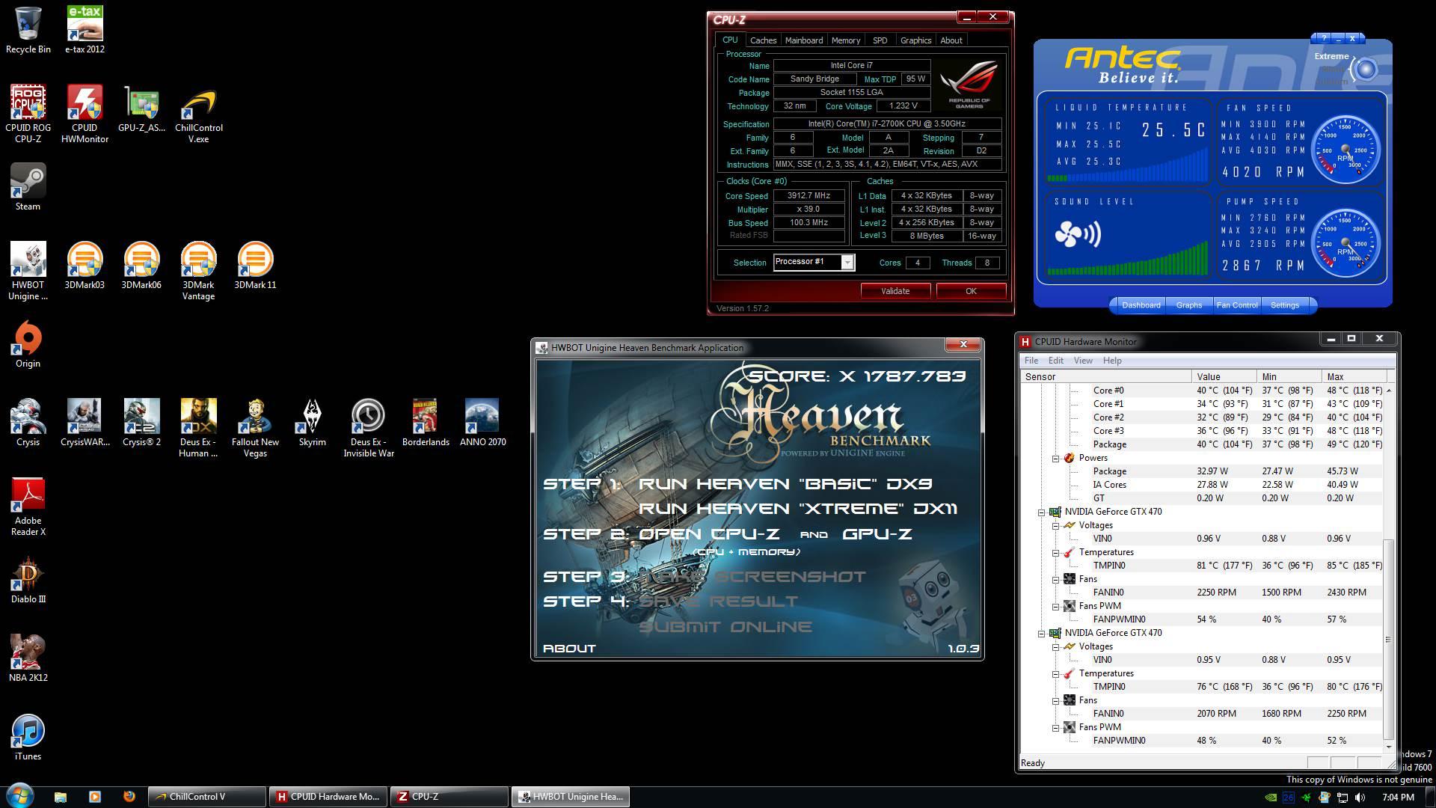This screenshot has width=1436, height=808.
Task: Select the Adobe Reader X desktop icon
Action: click(28, 506)
